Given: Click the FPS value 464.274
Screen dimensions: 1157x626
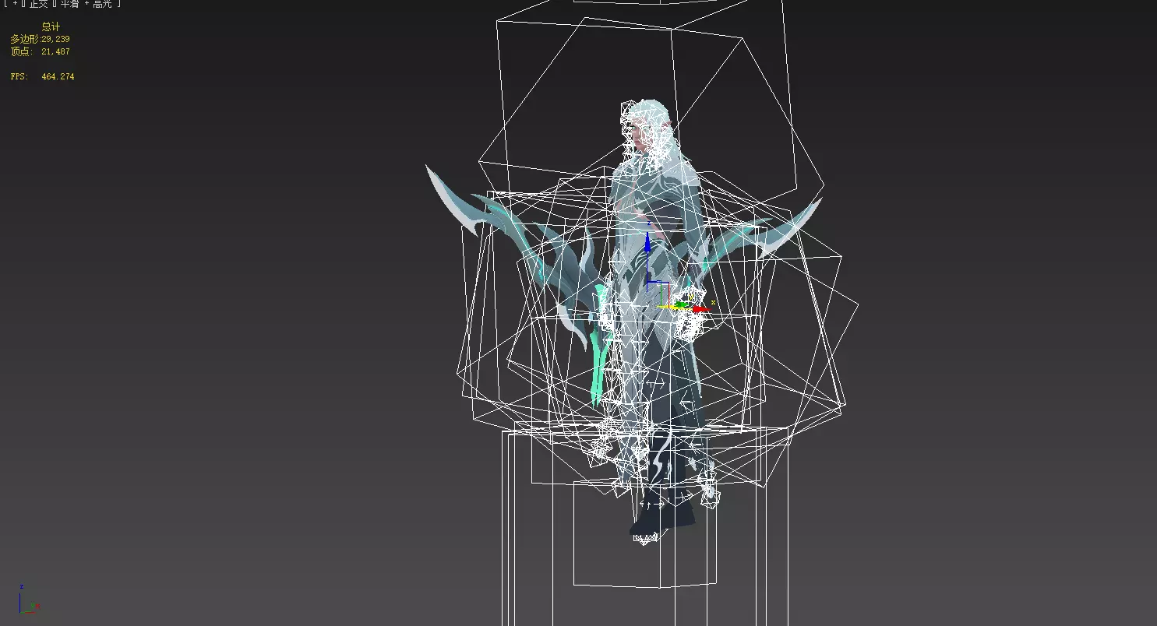Looking at the screenshot, I should pyautogui.click(x=58, y=76).
